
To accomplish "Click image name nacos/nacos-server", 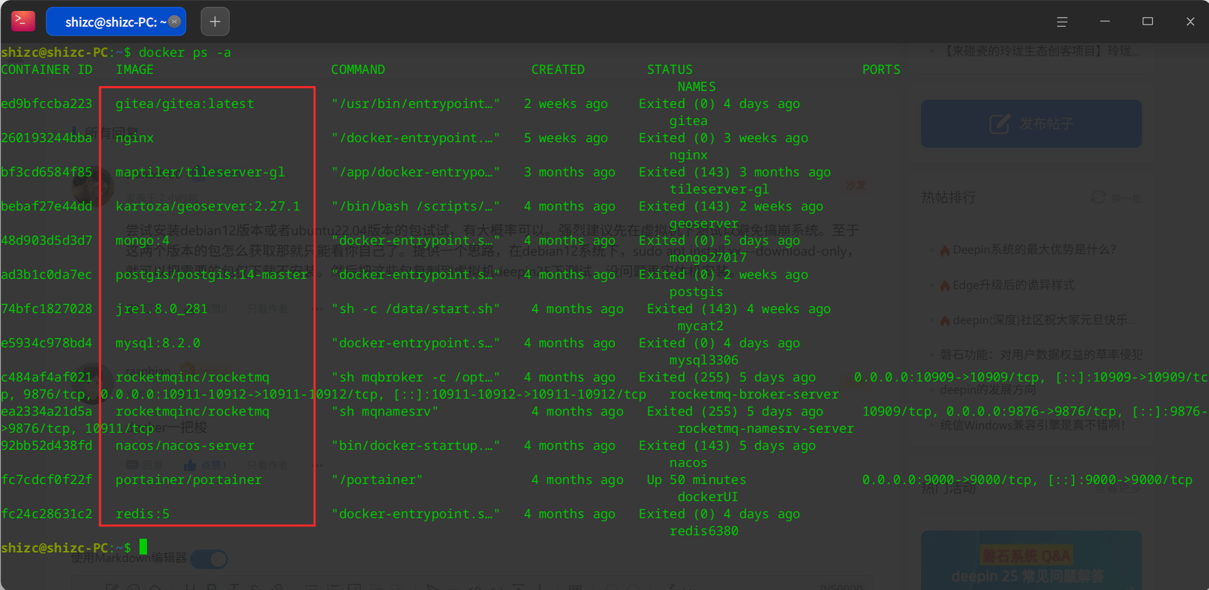I will tap(185, 446).
